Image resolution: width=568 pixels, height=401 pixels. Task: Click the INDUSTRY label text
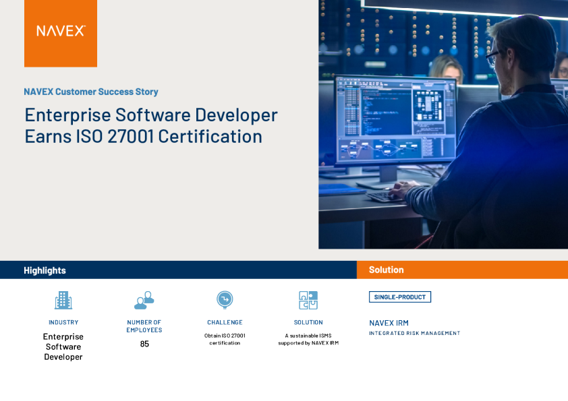63,323
